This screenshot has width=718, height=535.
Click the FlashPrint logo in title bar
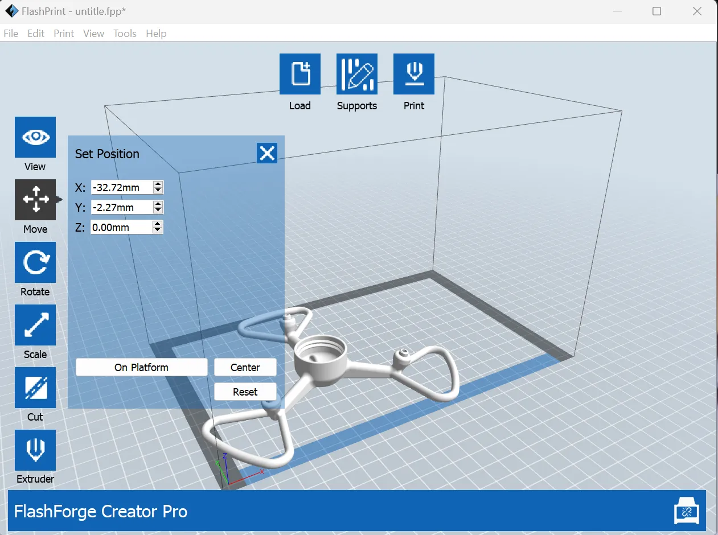pyautogui.click(x=11, y=11)
